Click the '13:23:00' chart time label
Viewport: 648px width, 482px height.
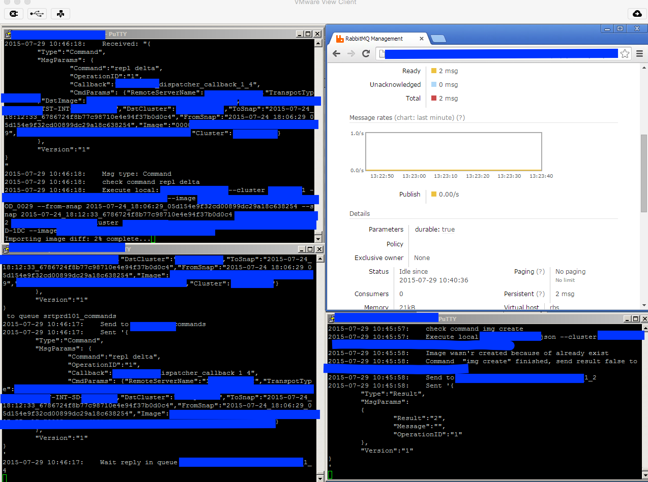pyautogui.click(x=415, y=176)
